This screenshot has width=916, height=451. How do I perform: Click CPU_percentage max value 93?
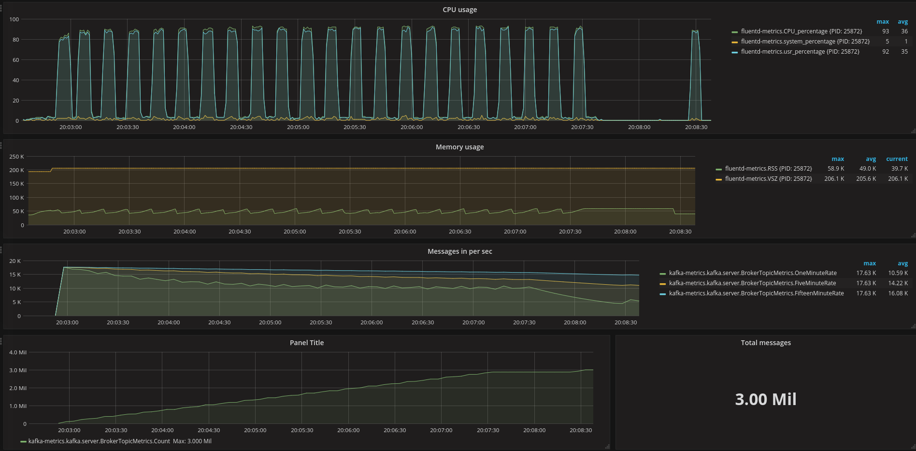[886, 31]
